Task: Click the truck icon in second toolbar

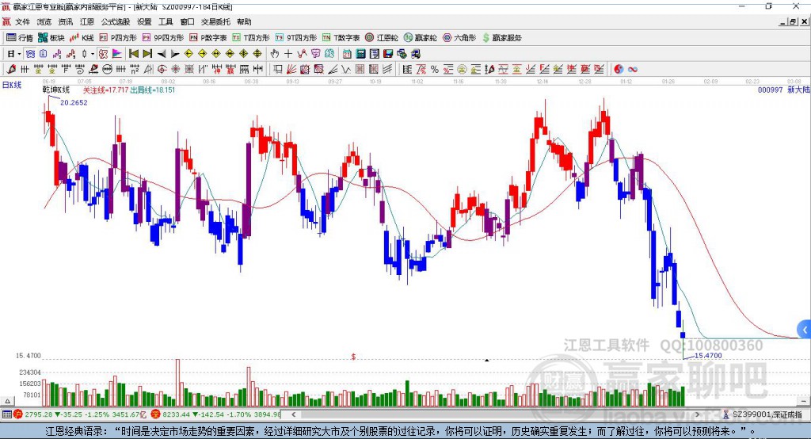Action: click(x=416, y=53)
